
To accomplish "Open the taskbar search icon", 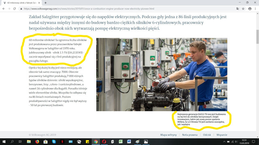I will (x=12, y=141).
